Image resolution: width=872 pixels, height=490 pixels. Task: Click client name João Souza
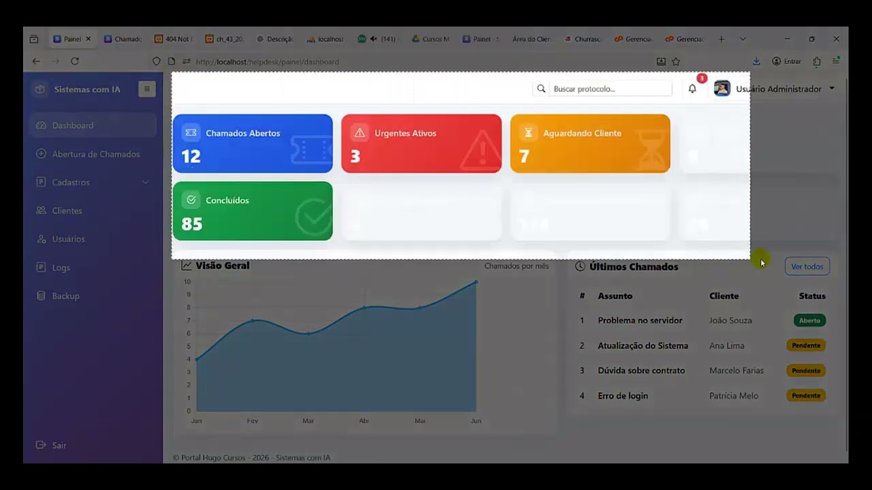pyautogui.click(x=730, y=321)
